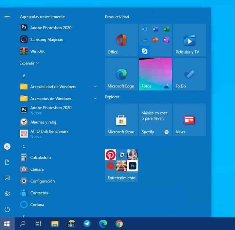Open Word in the Office apps tile
The width and height of the screenshot is (235, 230).
click(x=155, y=29)
